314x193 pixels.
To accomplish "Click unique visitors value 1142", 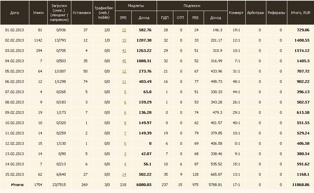I will click(x=38, y=40).
